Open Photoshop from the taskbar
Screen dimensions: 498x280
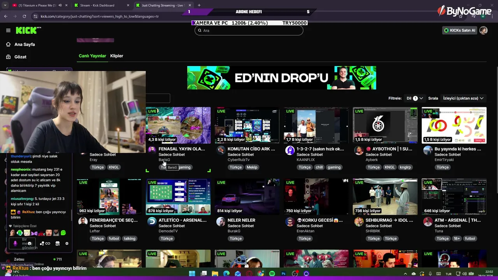pos(284,274)
